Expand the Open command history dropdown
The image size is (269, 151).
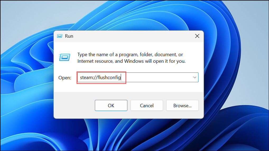[195, 77]
